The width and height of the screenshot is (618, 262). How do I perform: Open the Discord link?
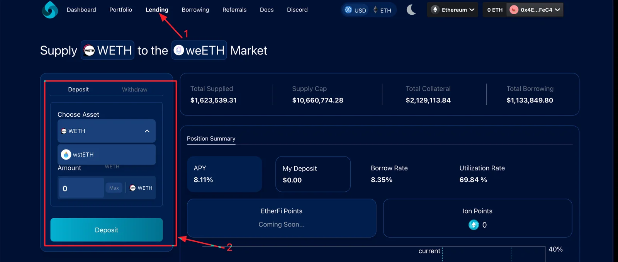pos(297,10)
